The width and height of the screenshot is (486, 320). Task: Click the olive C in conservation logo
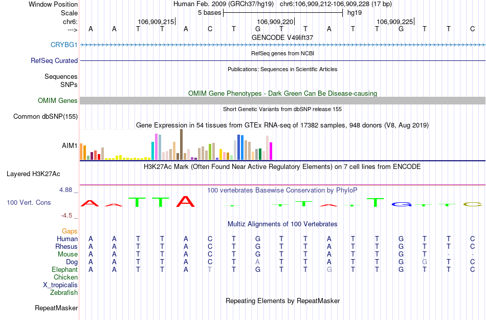pos(472,204)
